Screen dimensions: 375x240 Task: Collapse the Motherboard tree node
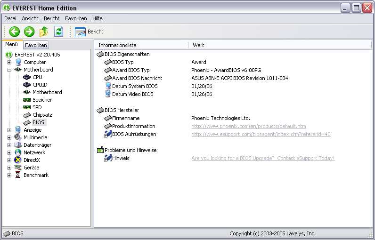pos(9,70)
